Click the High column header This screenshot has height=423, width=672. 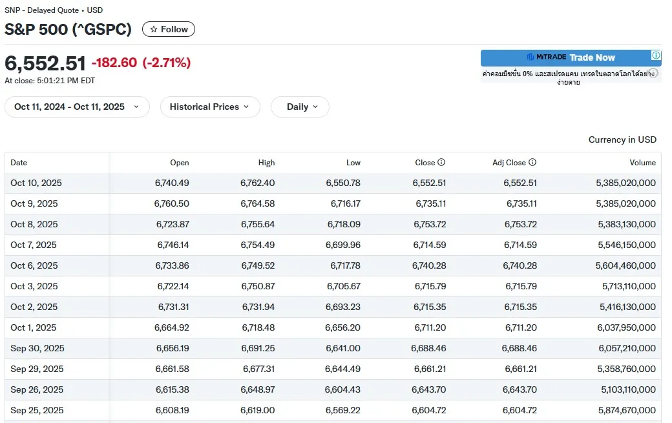tap(266, 163)
